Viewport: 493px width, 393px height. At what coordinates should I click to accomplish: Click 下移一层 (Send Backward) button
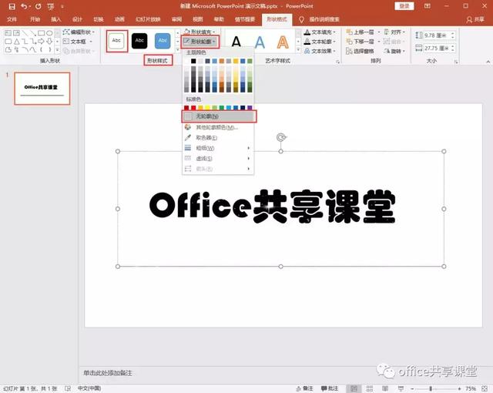pos(361,42)
